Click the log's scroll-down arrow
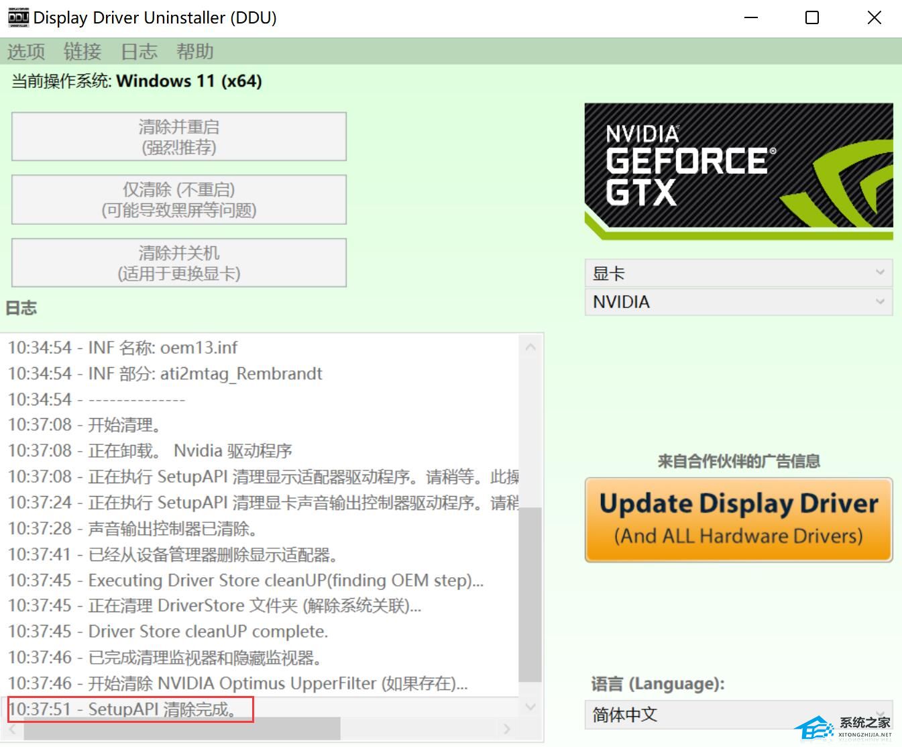 click(x=530, y=707)
